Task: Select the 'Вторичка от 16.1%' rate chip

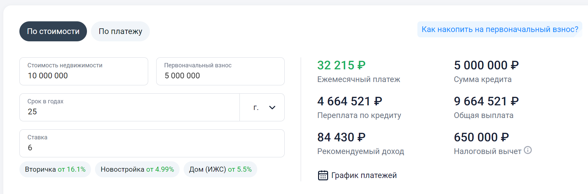Action: click(x=55, y=169)
